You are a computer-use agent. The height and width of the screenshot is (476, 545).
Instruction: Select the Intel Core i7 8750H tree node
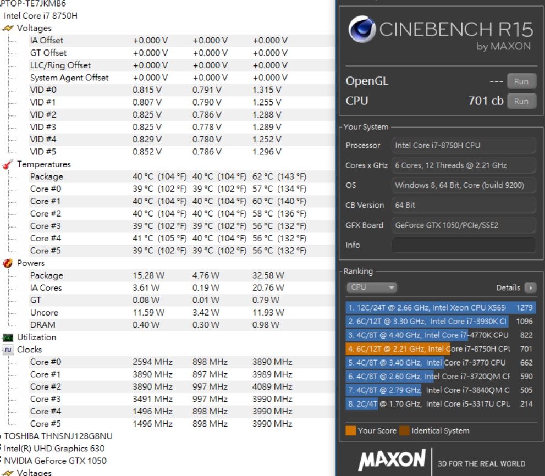point(41,15)
